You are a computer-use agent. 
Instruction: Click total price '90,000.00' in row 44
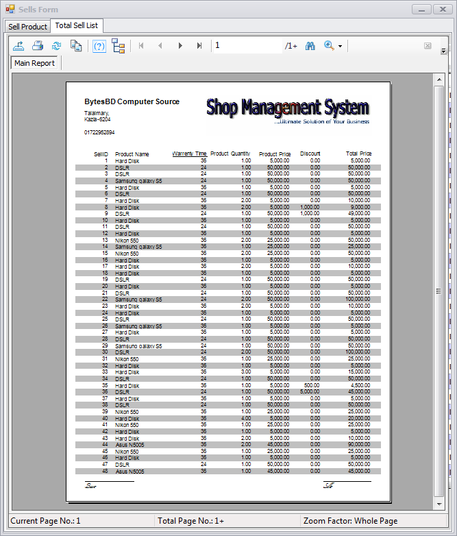(359, 445)
